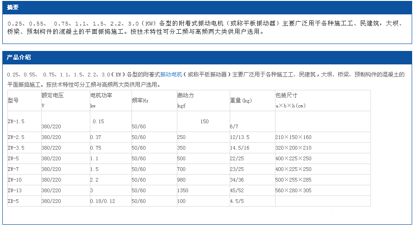The image size is (414, 227).
Task: Click the blue 0.75 link in the 摘要 section
Action: click(61, 23)
